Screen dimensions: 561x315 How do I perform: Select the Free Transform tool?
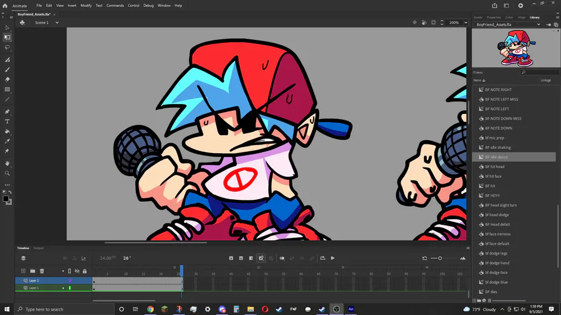click(7, 37)
